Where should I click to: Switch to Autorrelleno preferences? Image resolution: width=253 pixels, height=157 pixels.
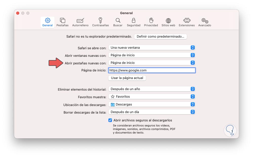(80, 22)
